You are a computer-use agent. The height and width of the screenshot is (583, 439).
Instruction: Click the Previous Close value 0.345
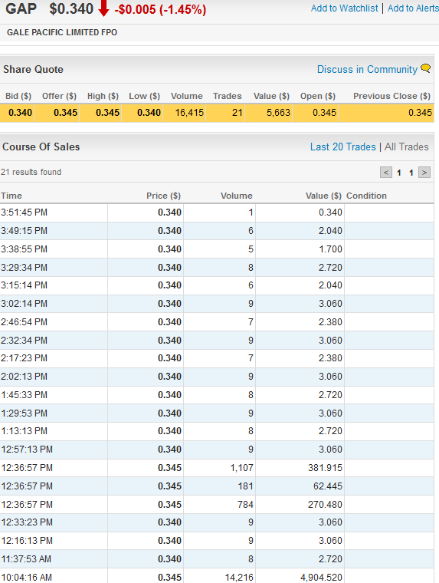click(420, 113)
